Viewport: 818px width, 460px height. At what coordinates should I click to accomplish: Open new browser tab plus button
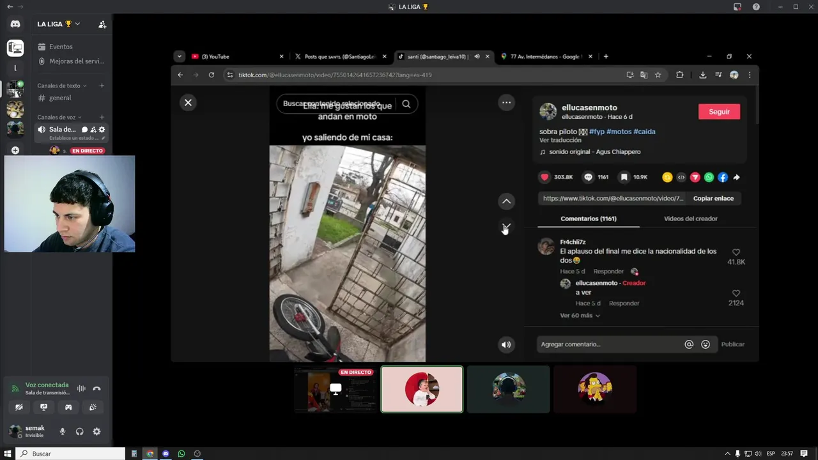pos(606,56)
